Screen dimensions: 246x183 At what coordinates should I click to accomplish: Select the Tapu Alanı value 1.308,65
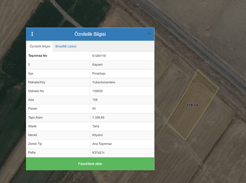99,118
